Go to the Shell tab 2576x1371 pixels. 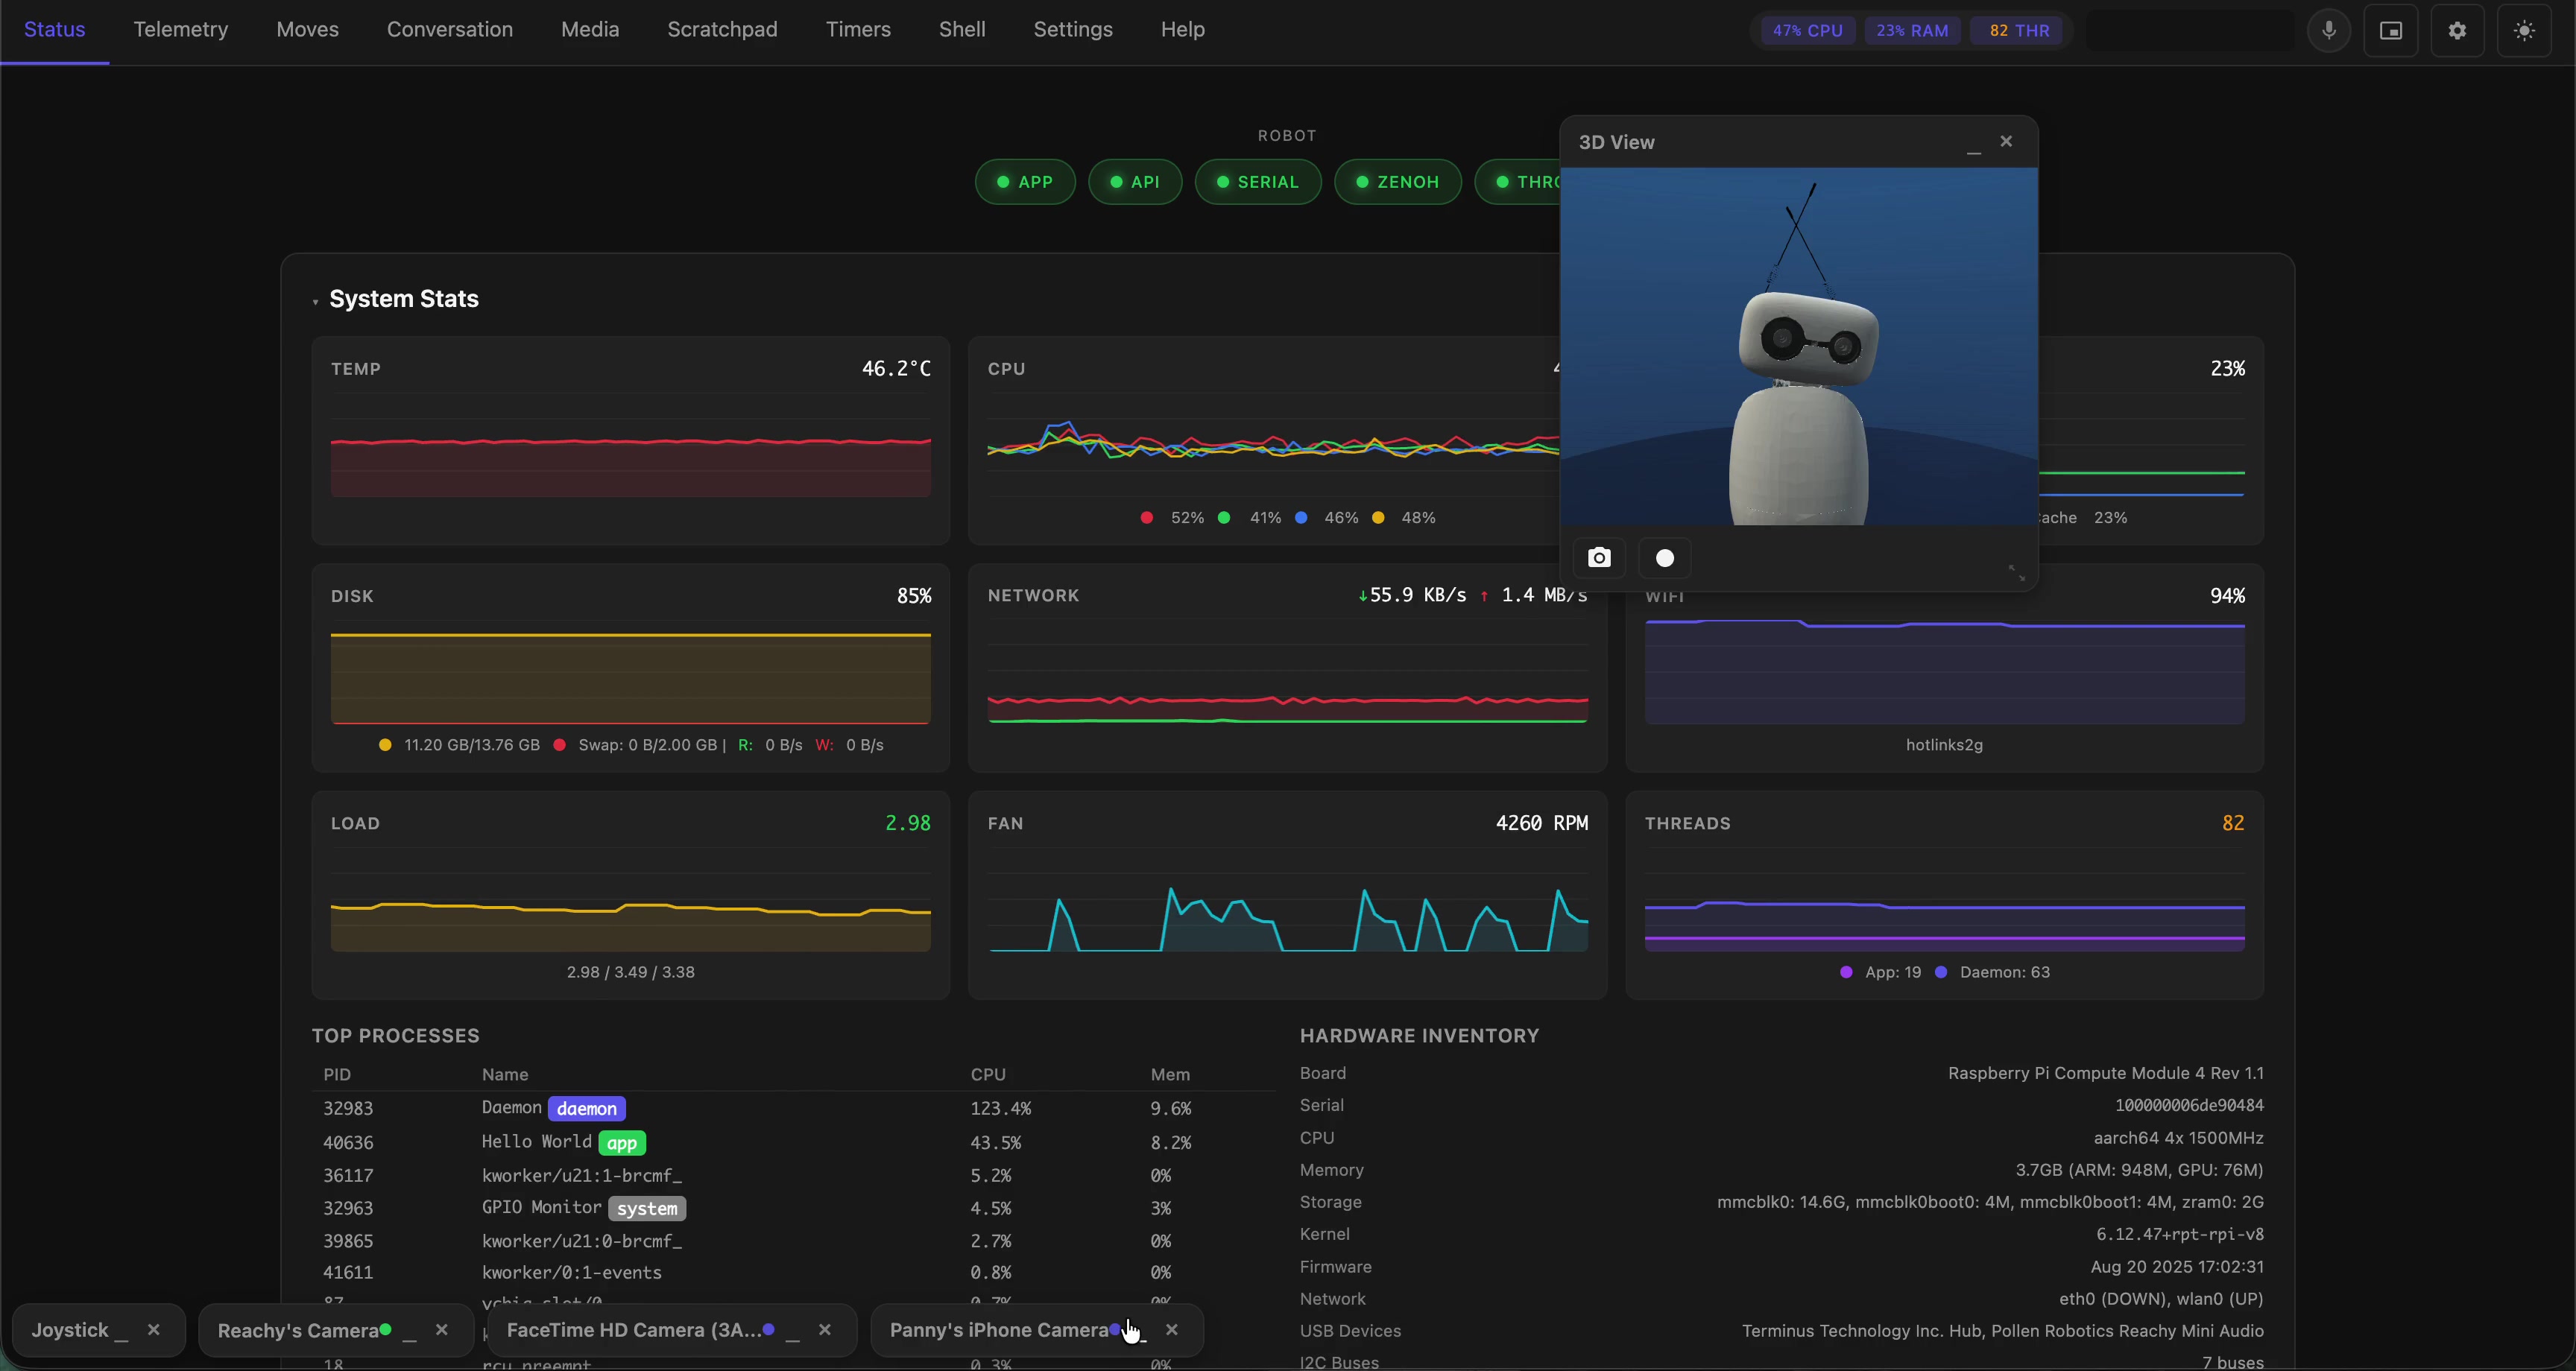click(x=962, y=30)
